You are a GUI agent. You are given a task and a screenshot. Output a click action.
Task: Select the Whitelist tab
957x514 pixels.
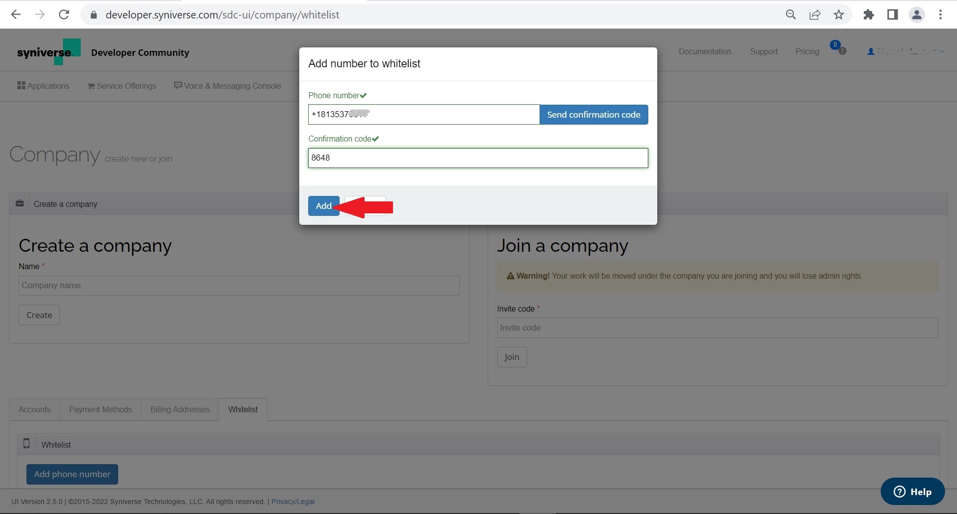pos(243,409)
